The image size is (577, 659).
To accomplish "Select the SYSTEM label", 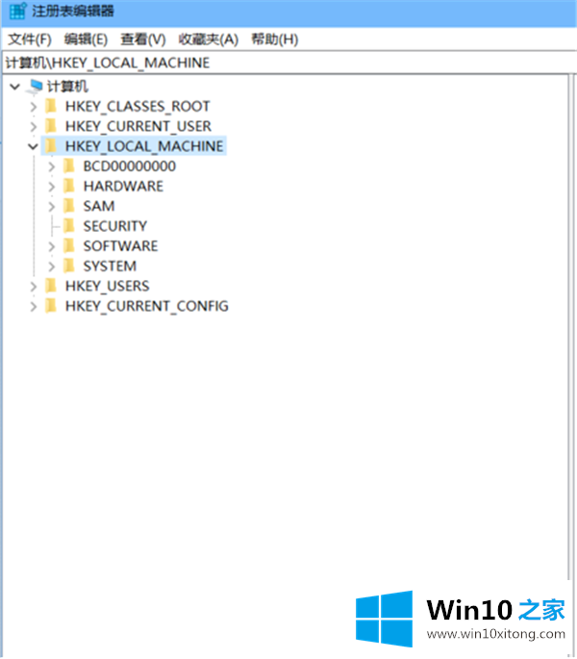I will coord(110,266).
